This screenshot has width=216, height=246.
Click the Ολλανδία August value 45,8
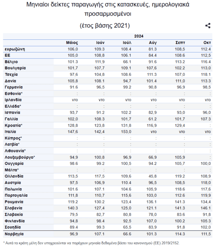(152, 176)
